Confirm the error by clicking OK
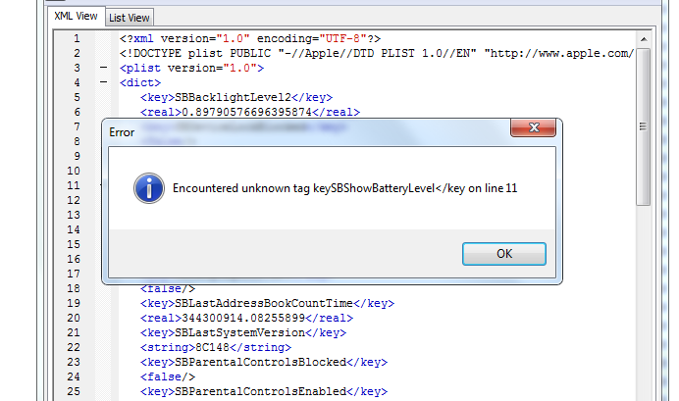679x401 pixels. 504,254
